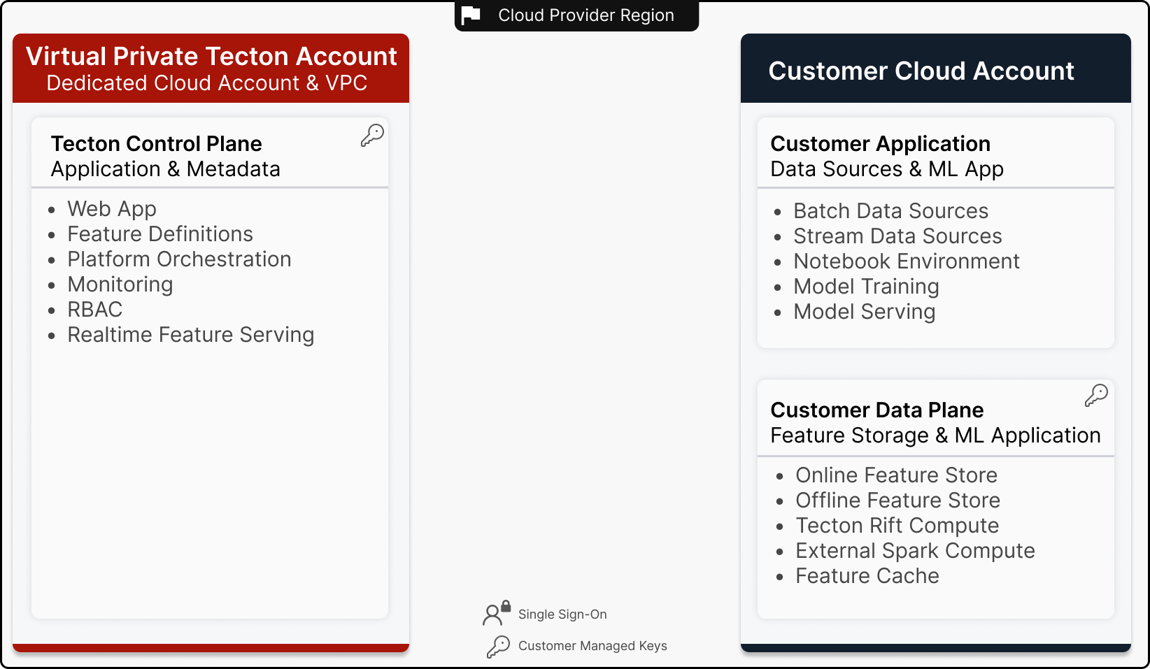Click the Virtual Private Tecton Account heading
The image size is (1150, 669).
(211, 56)
